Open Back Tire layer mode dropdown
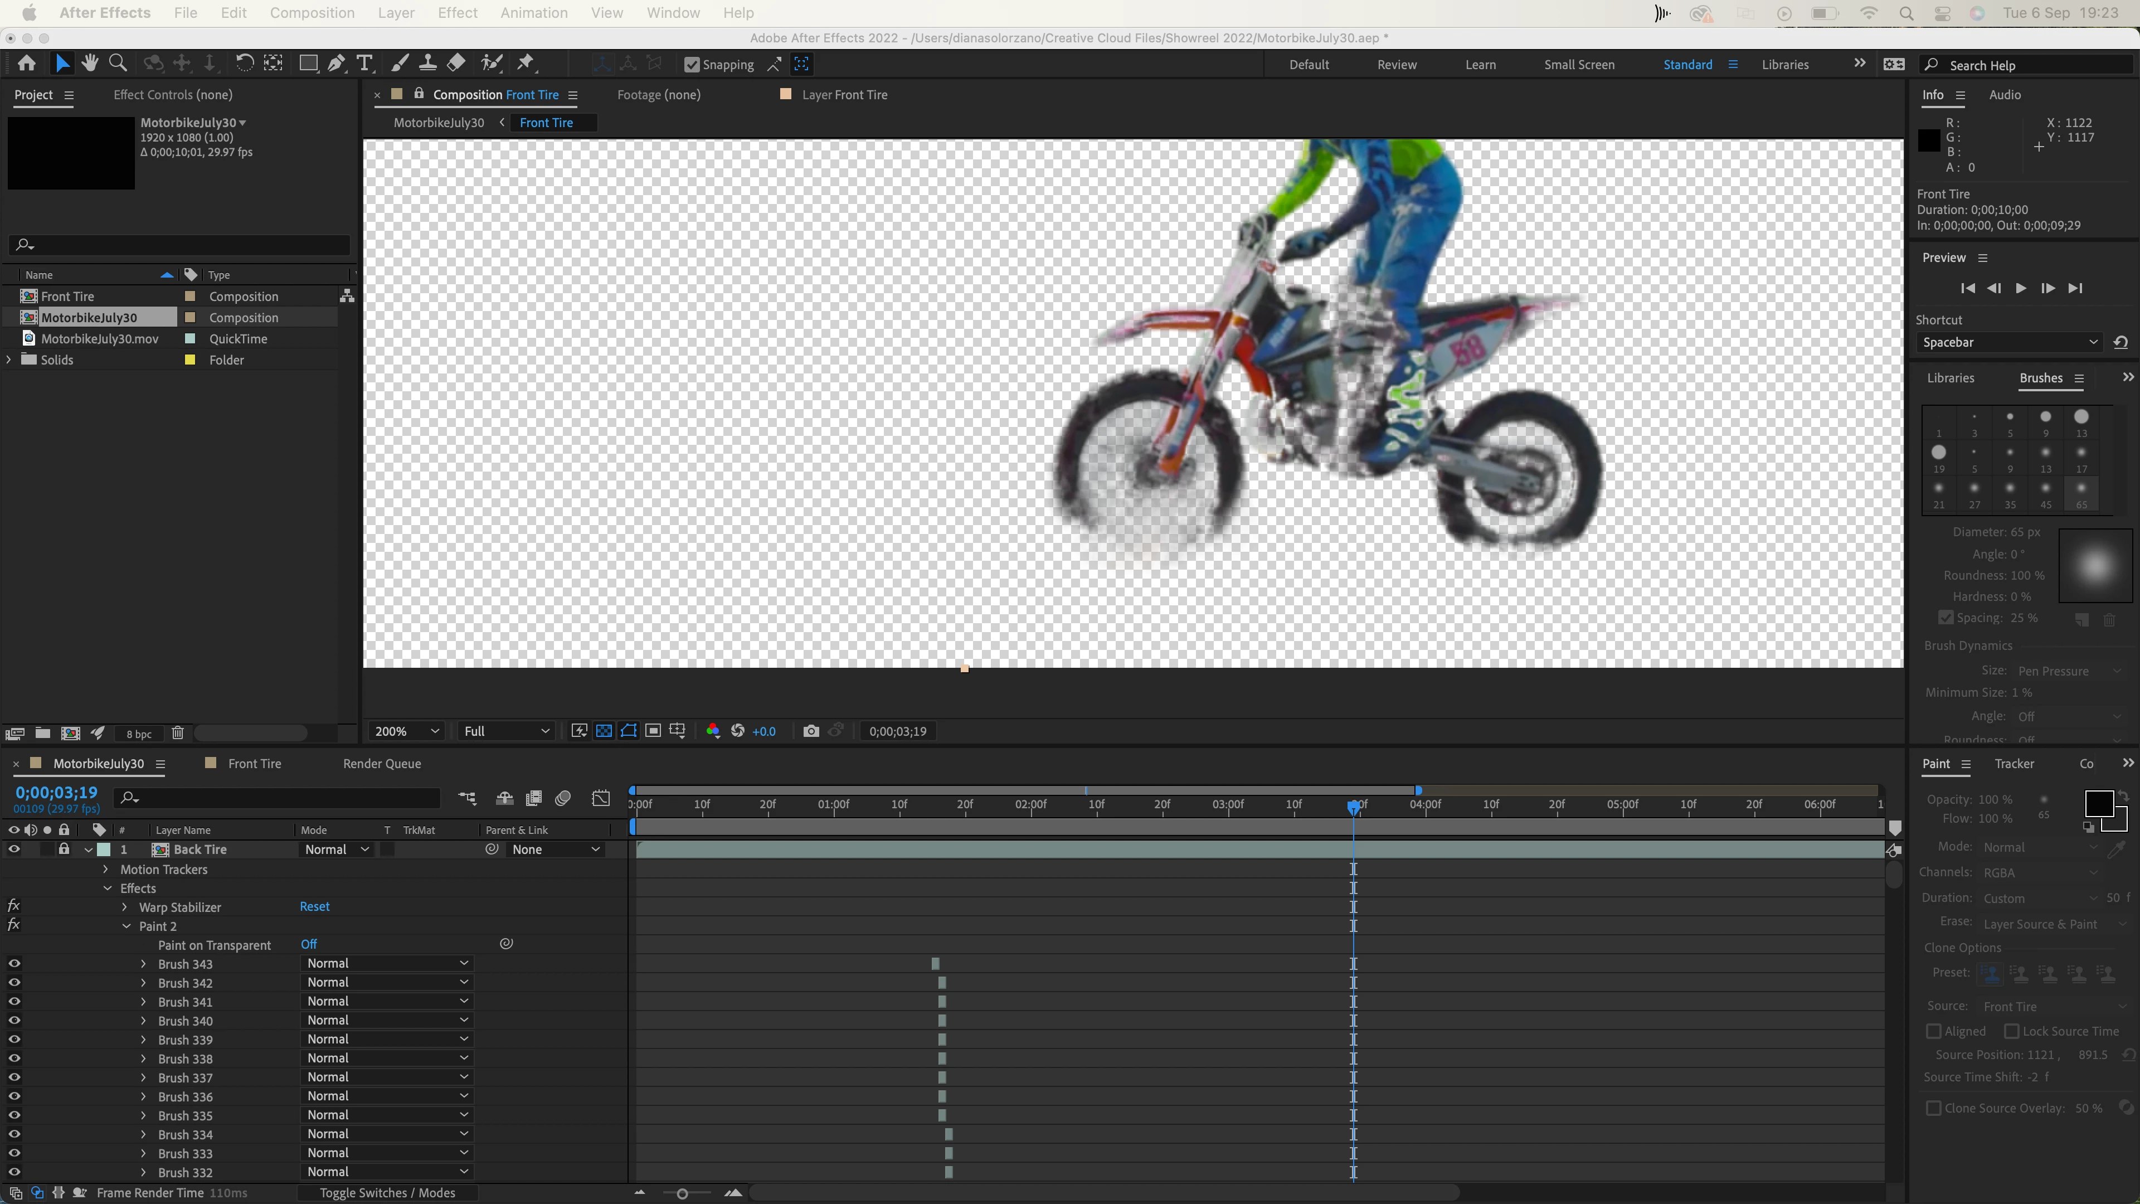Screen dimensions: 2140x1204 337,849
